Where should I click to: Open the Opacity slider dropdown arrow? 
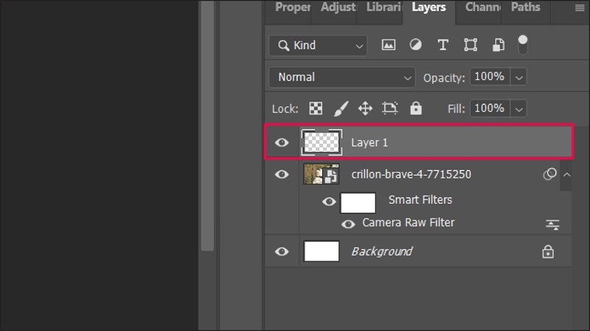point(519,78)
